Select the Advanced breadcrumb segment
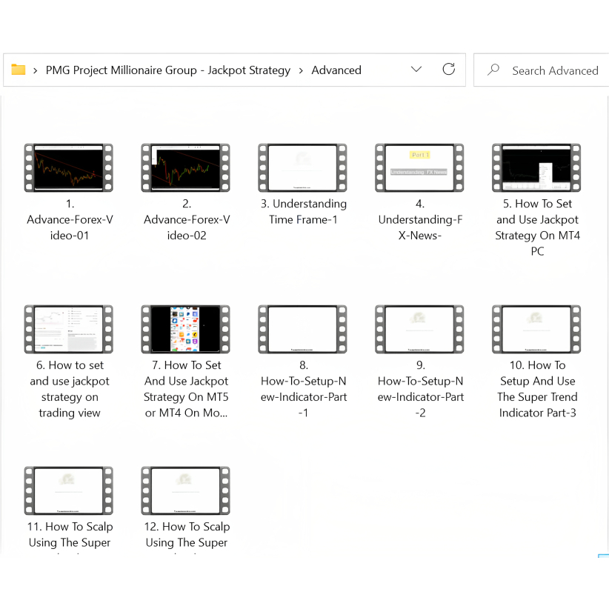Screen dimensions: 609x609 tap(336, 70)
